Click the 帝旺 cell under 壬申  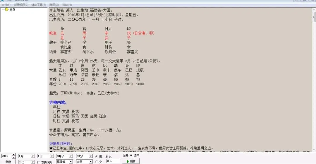95,75
